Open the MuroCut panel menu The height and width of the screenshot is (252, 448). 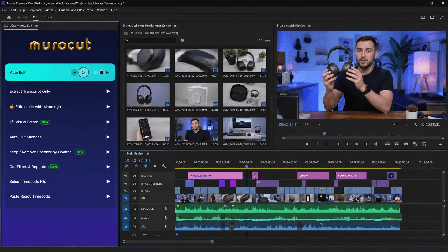[36, 26]
